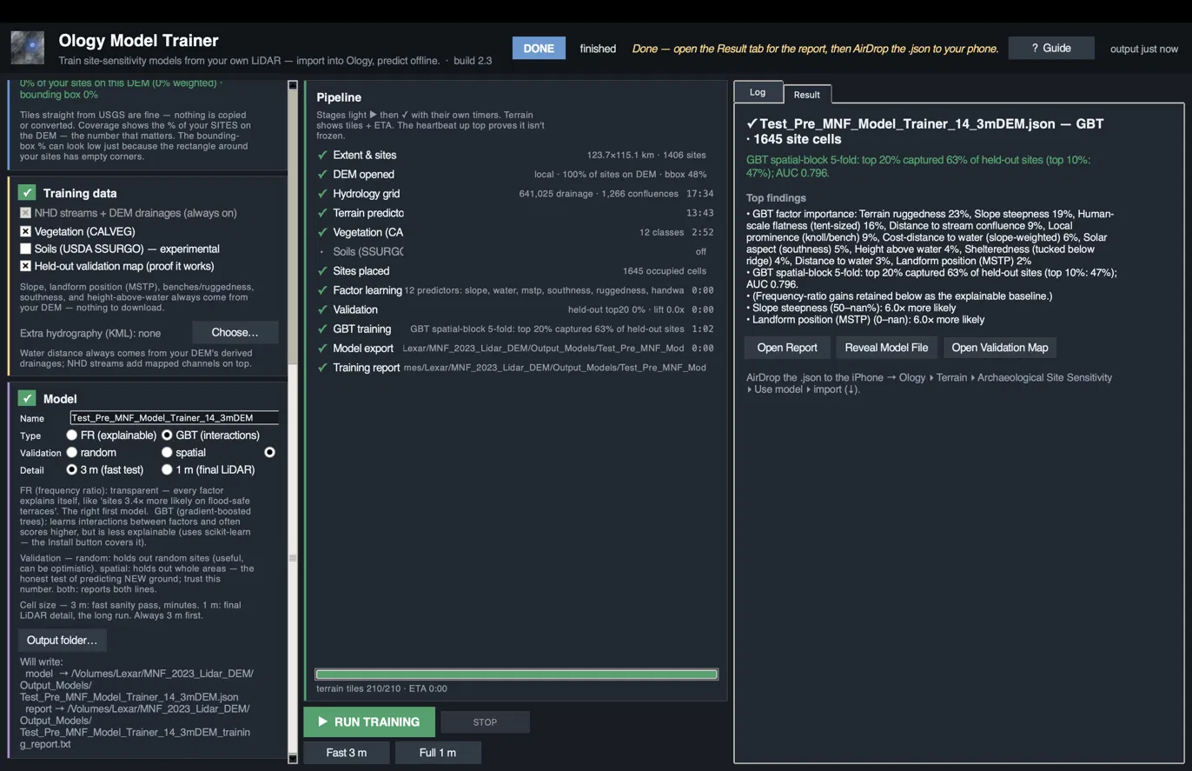Choose random validation option
Screen dimensions: 1192x771
(72, 452)
